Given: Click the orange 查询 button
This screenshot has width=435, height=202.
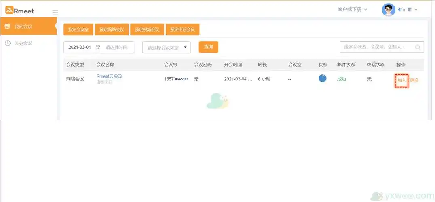Looking at the screenshot, I should coord(208,47).
